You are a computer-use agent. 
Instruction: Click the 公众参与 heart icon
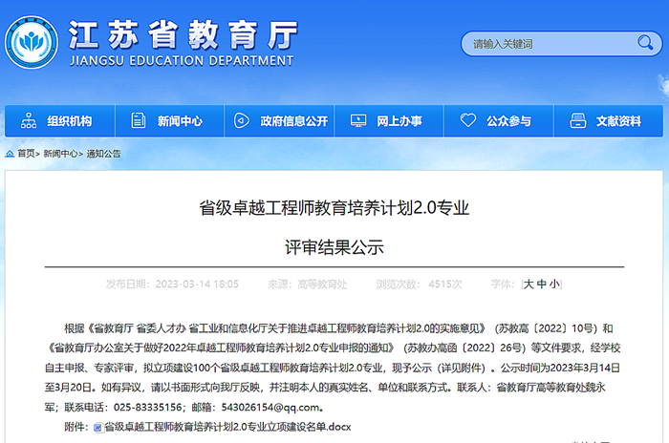pos(468,121)
